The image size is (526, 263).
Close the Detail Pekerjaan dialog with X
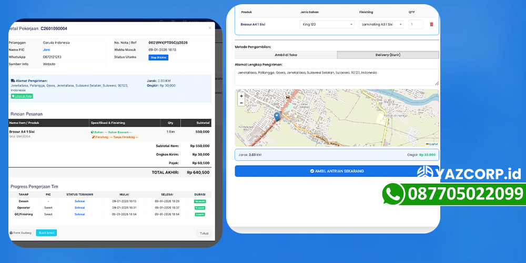tap(210, 28)
